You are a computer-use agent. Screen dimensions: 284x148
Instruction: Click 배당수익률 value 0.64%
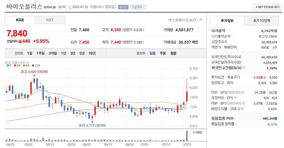pyautogui.click(x=273, y=109)
